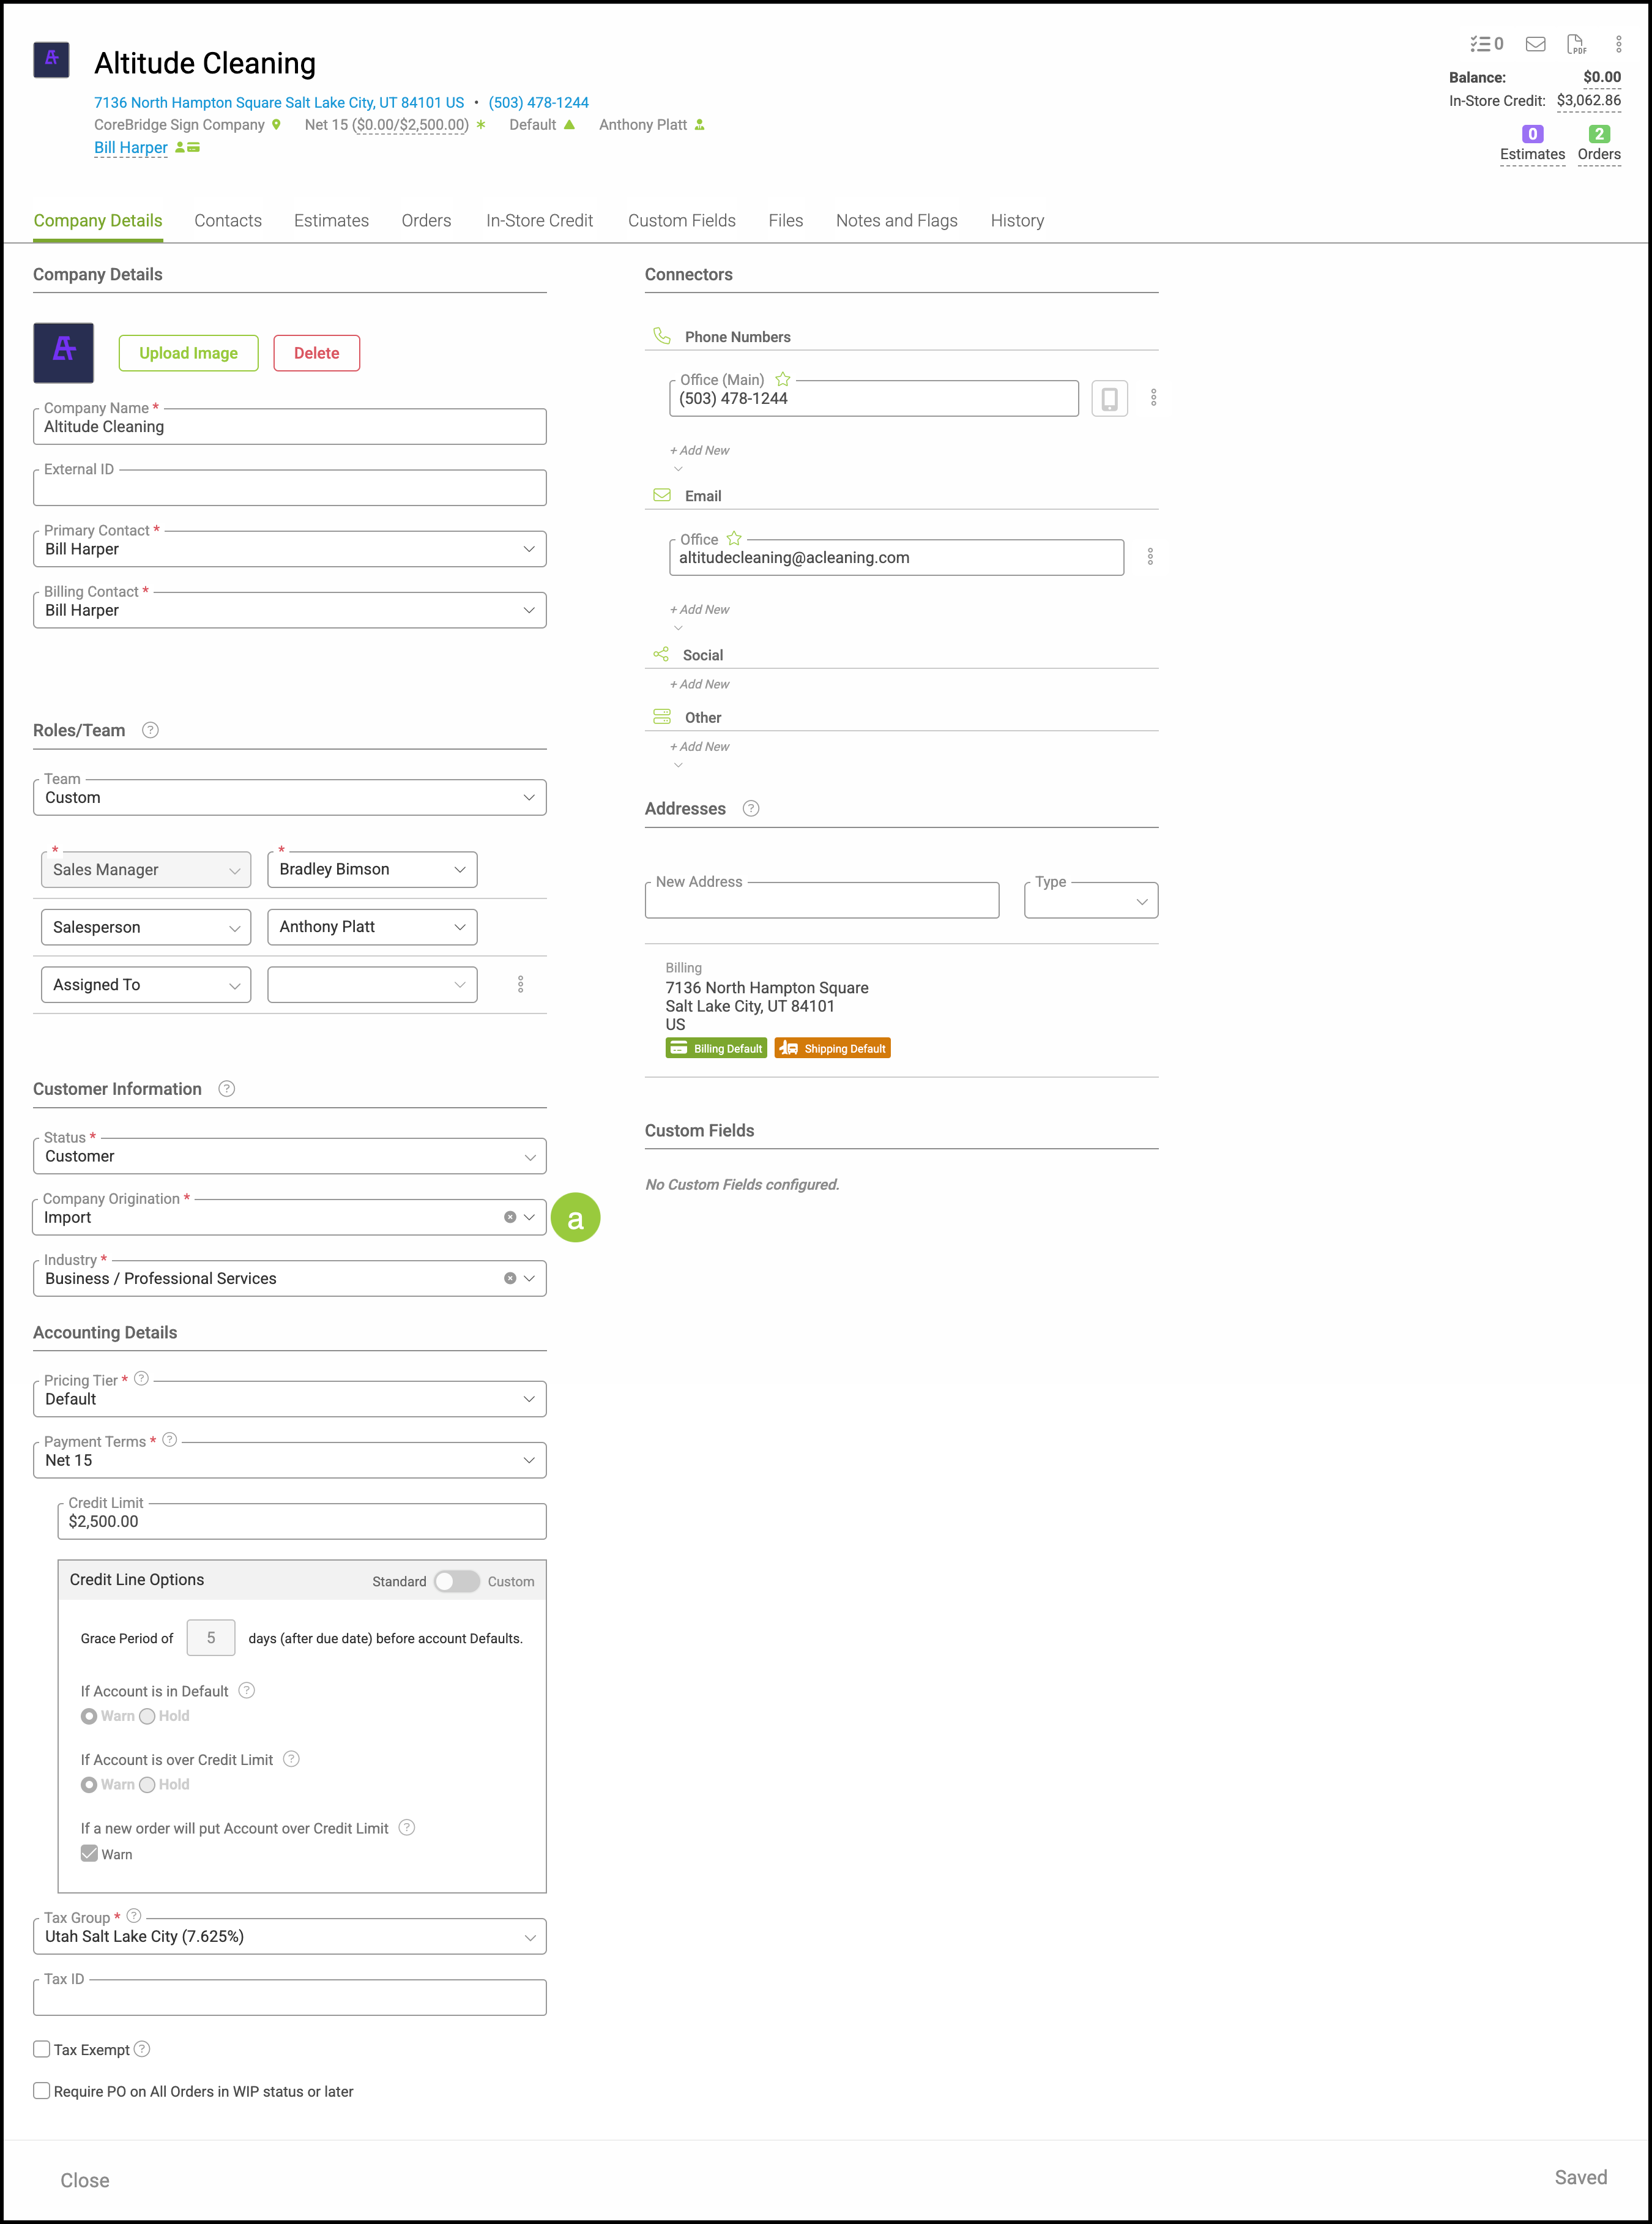Click the mobile phone icon beside Office number
1652x2224 pixels.
pos(1109,399)
